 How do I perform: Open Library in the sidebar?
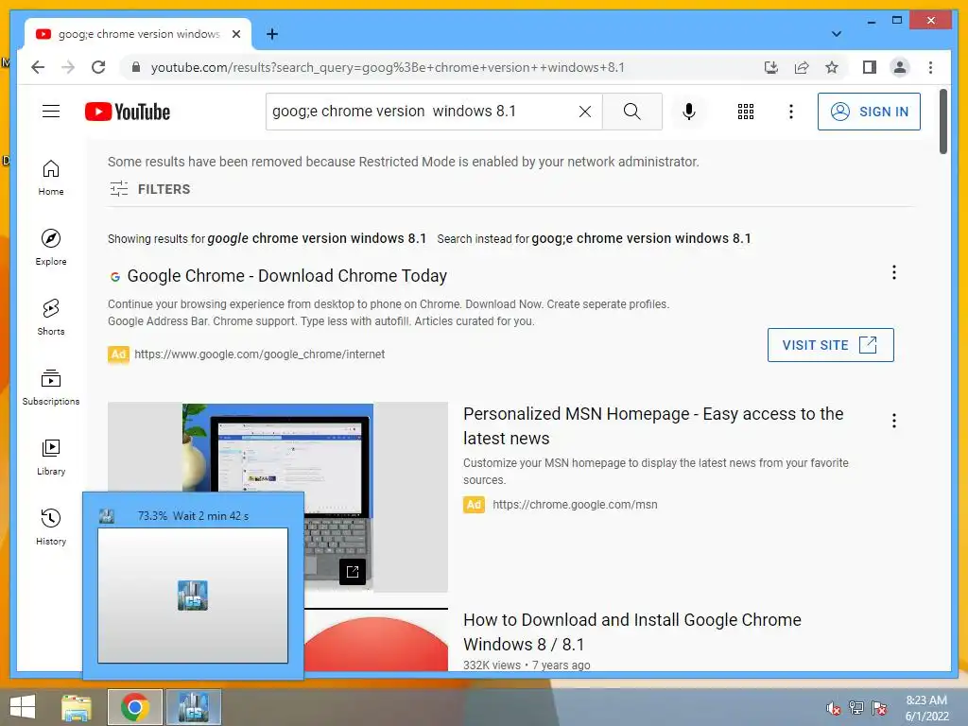pos(51,457)
